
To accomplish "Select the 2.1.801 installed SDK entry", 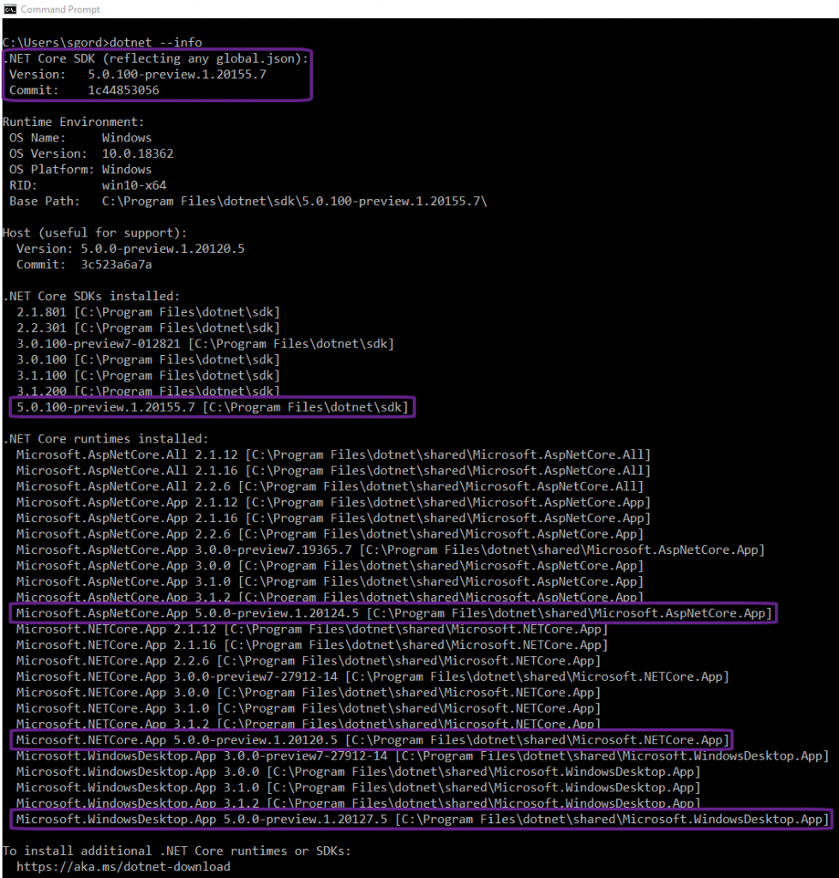I will click(147, 311).
